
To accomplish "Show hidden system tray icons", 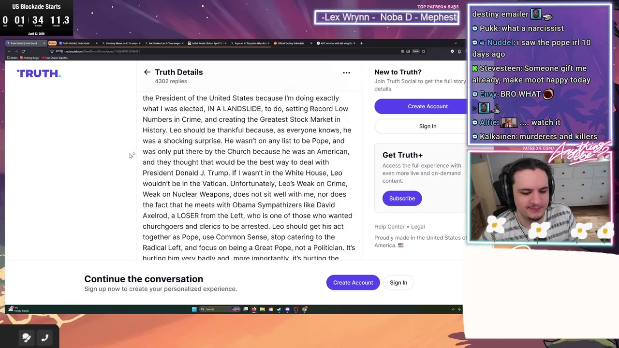I will click(x=453, y=309).
